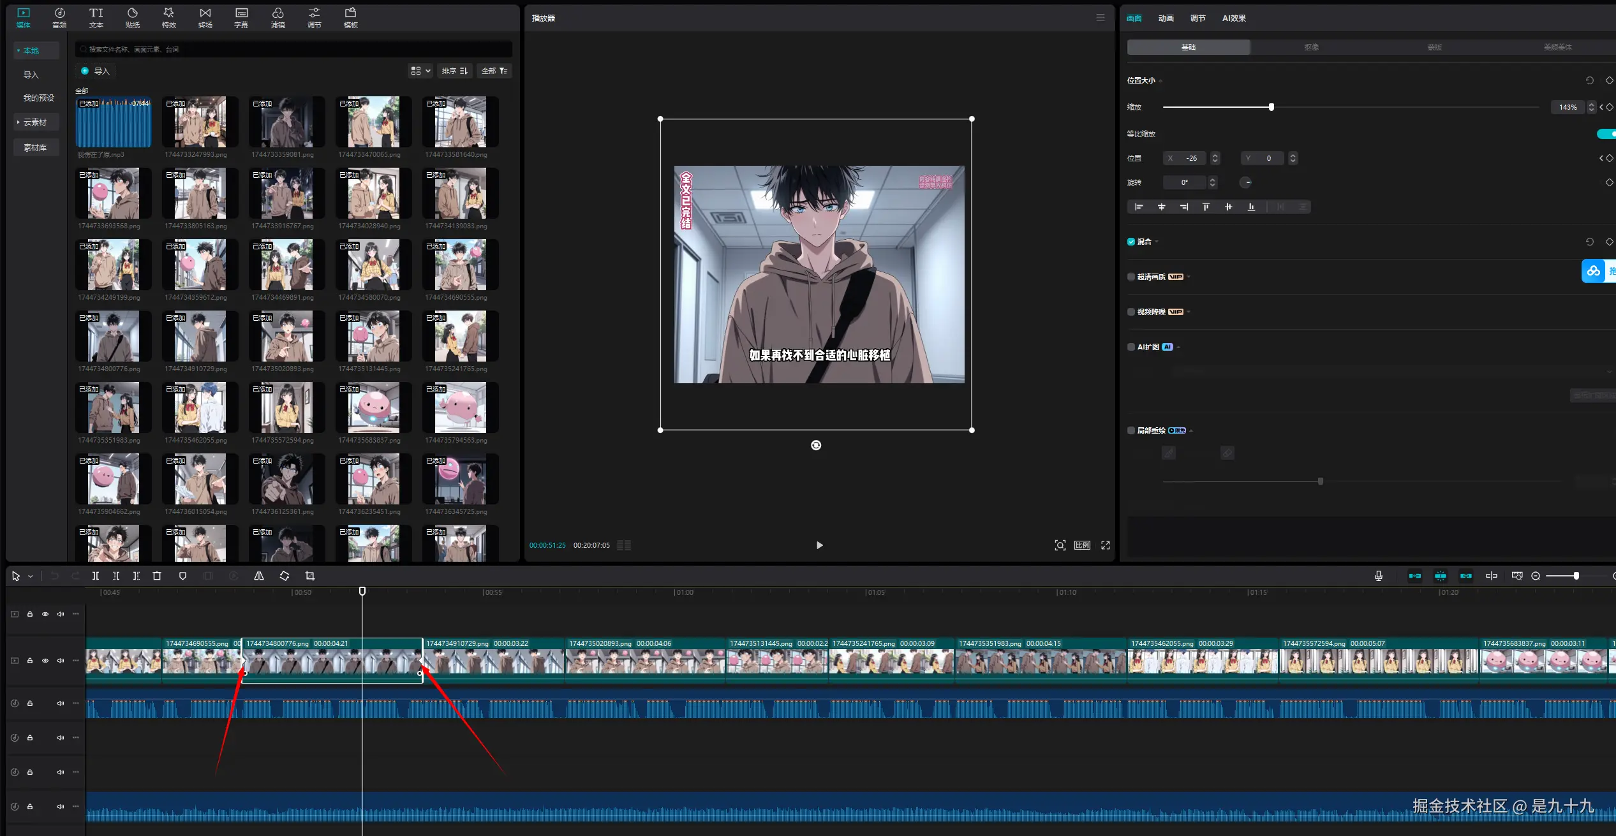Click the delete trash icon in timeline toolbar
The width and height of the screenshot is (1616, 836).
pyautogui.click(x=157, y=576)
